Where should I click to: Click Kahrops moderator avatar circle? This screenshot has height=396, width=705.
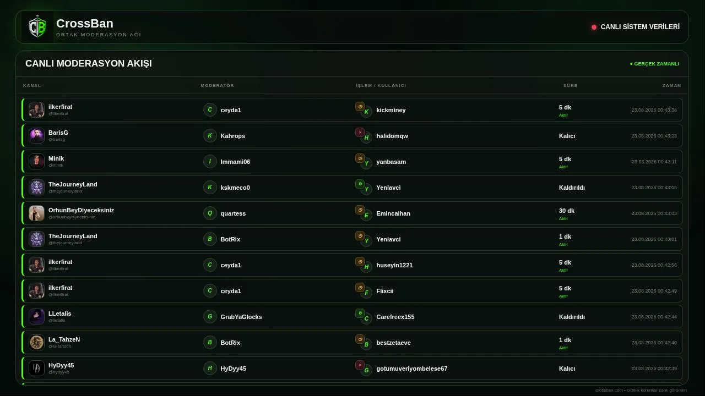pyautogui.click(x=210, y=136)
